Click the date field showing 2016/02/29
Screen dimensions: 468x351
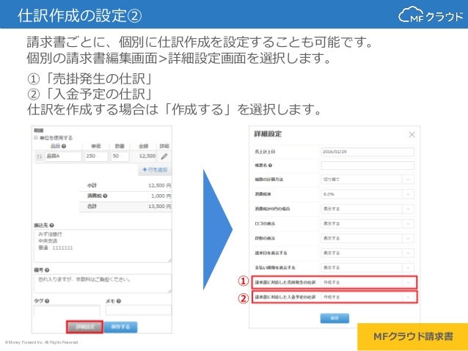click(368, 152)
